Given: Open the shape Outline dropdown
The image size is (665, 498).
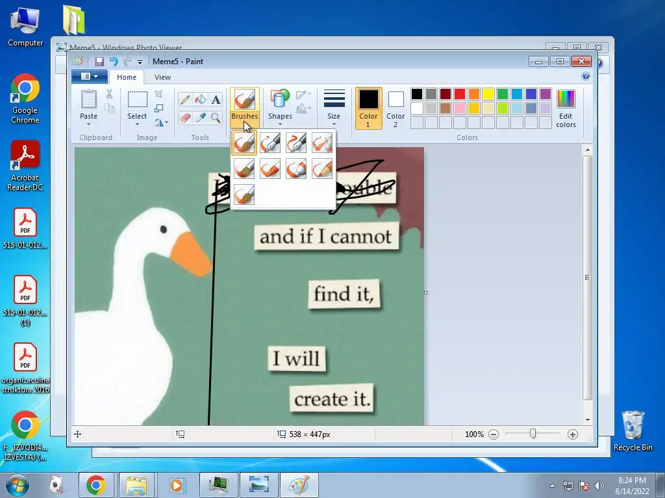Looking at the screenshot, I should click(303, 95).
